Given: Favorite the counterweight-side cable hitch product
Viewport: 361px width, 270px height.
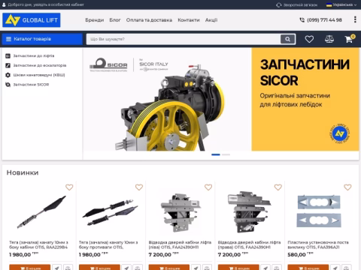Looking at the screenshot, I should point(139,187).
